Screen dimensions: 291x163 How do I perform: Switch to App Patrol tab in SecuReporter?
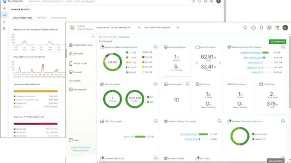point(42,18)
